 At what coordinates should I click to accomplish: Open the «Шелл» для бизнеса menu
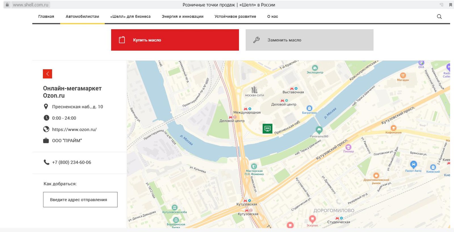[130, 16]
